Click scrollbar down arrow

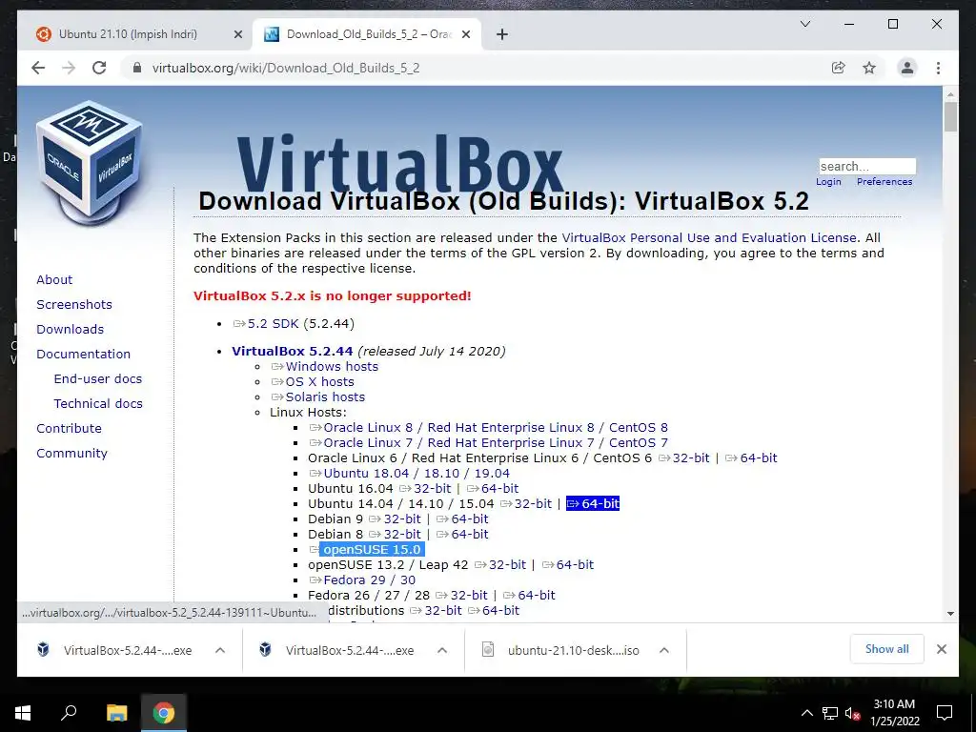tap(950, 614)
